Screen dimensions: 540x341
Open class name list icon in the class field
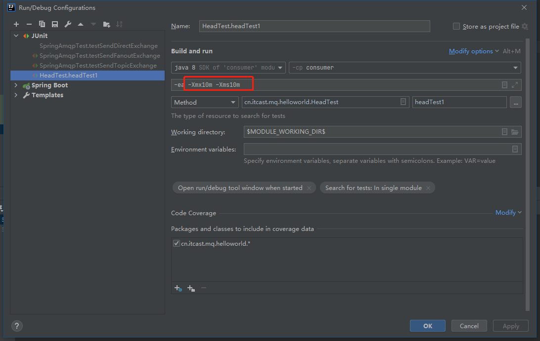tap(403, 102)
